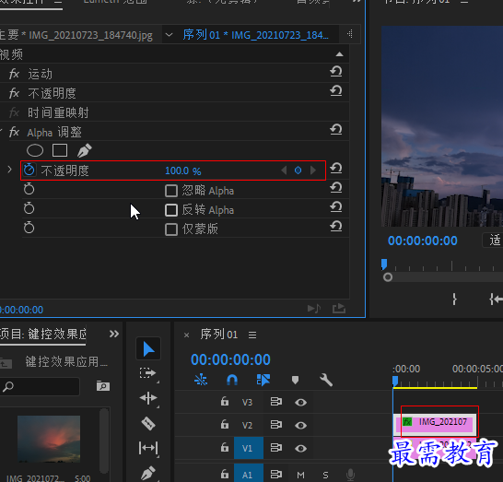Select the Track Select Forward tool
Viewport: 503px width, 482px height.
(148, 373)
